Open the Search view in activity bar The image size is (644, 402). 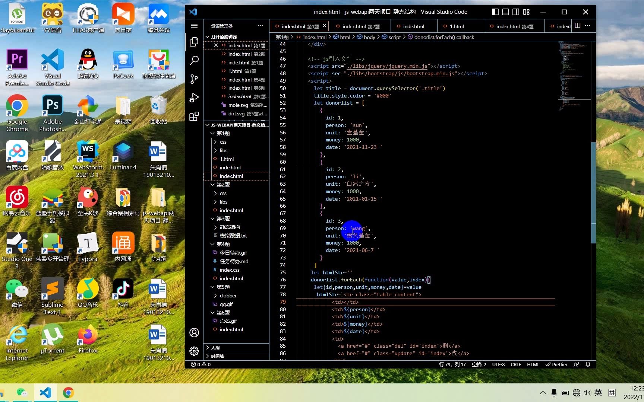coord(194,60)
